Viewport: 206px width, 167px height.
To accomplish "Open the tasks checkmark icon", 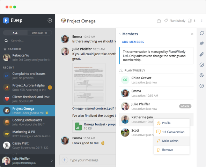I will pos(202,65).
